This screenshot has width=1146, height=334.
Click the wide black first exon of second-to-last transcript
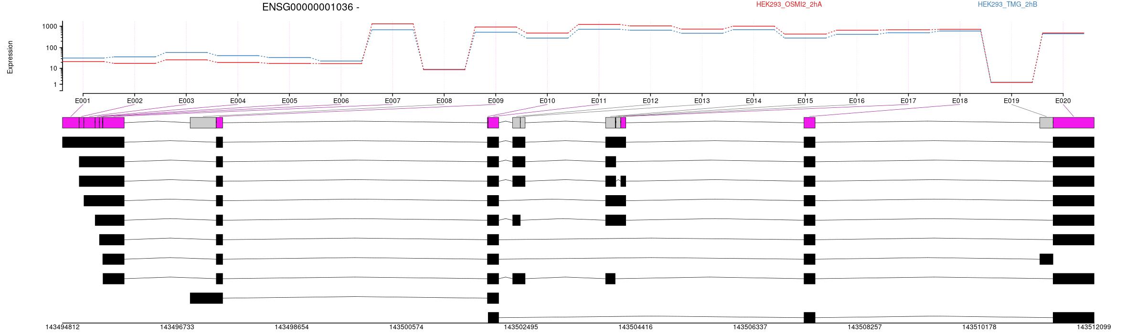click(206, 298)
